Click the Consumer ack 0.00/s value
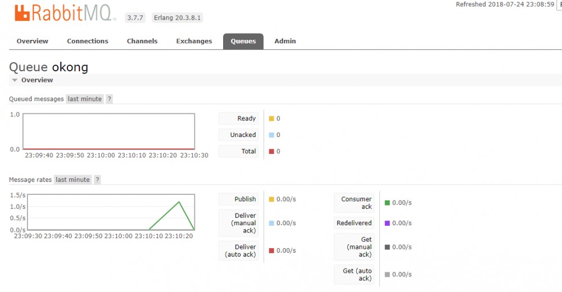562x292 pixels. [402, 203]
